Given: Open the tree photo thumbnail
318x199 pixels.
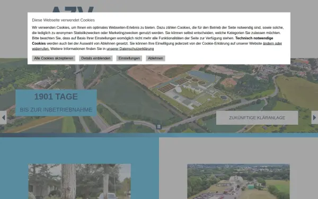Looking at the screenshot, I should click(79, 181).
